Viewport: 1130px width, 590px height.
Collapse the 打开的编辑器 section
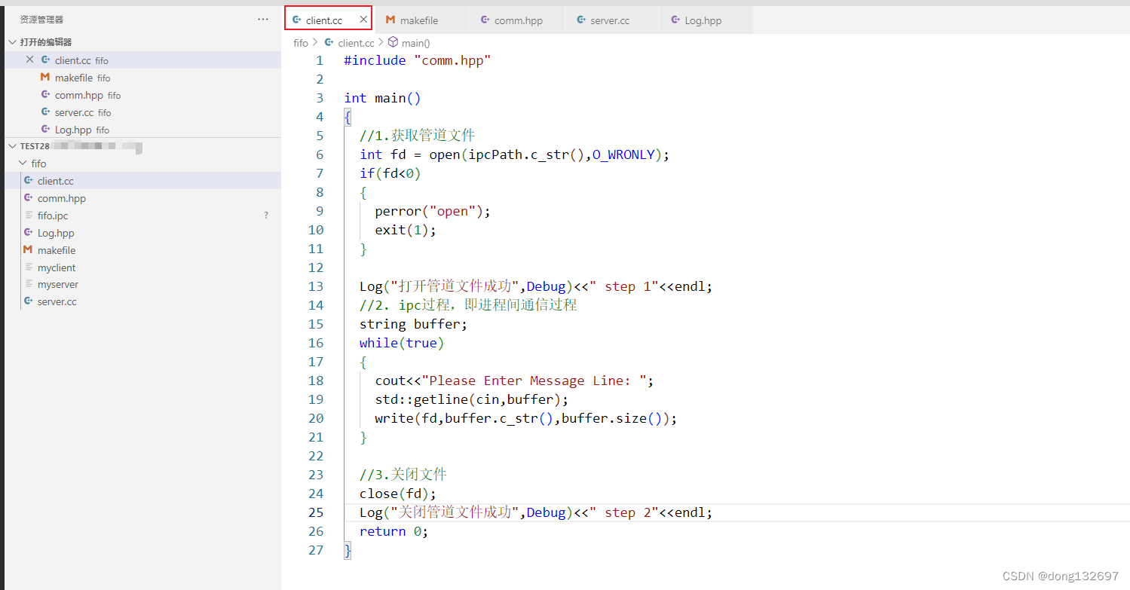coord(12,42)
